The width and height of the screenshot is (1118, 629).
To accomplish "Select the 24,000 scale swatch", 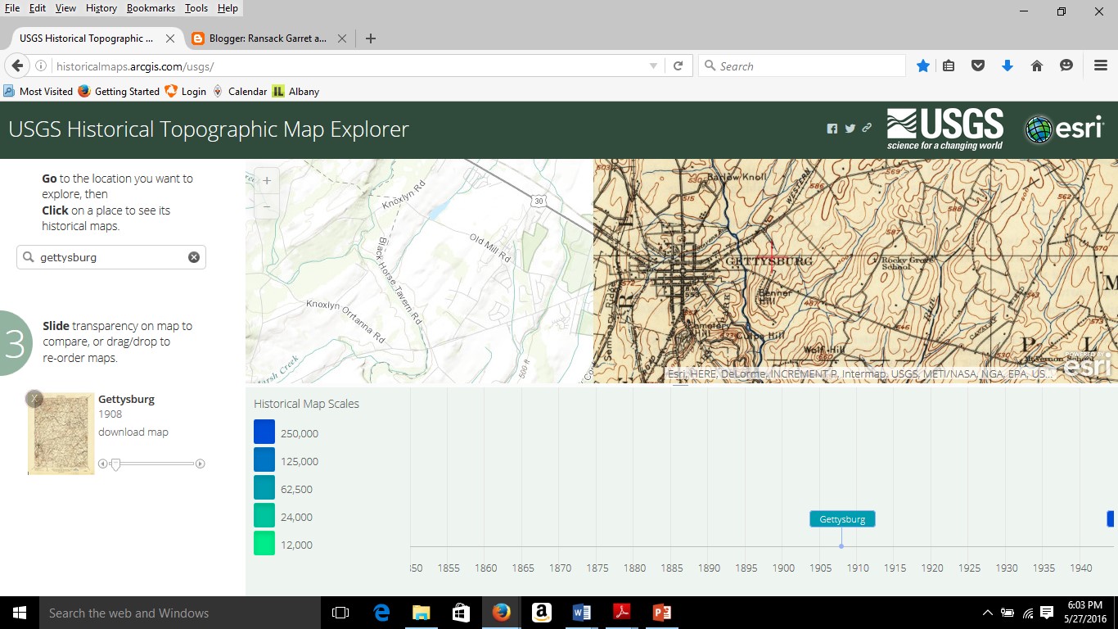I will tap(264, 515).
